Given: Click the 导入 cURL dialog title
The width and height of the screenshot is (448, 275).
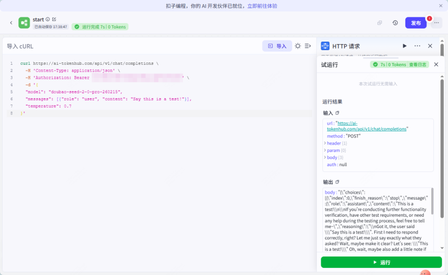Looking at the screenshot, I should (x=20, y=46).
